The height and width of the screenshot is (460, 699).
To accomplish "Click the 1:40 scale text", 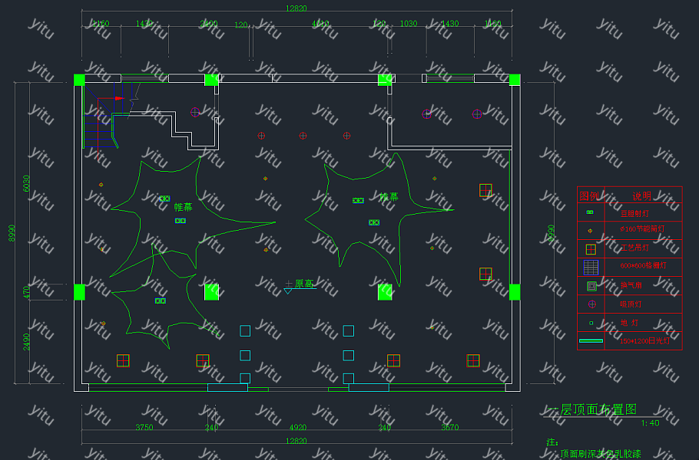I will point(651,423).
